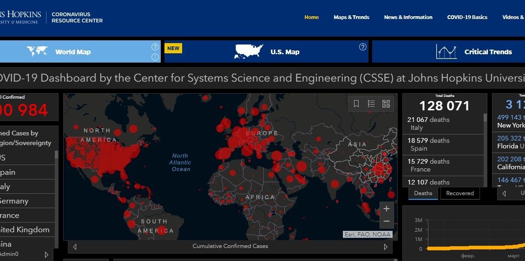Image resolution: width=525 pixels, height=261 pixels.
Task: Select Italy entry with 21 067 deaths
Action: click(x=443, y=124)
